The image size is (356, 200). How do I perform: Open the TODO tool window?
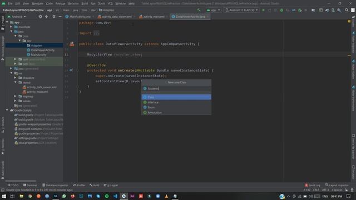pyautogui.click(x=13, y=185)
